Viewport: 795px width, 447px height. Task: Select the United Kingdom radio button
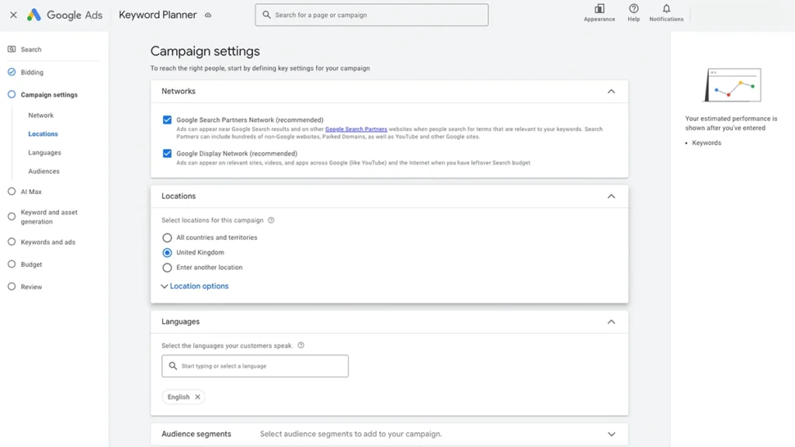point(167,252)
